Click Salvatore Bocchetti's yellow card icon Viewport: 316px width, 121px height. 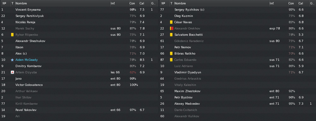click(x=171, y=35)
